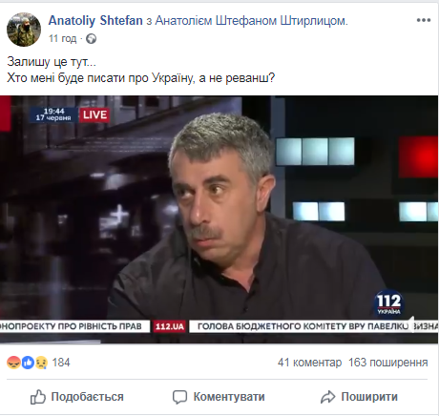Open the post options three-dots menu

(x=424, y=20)
